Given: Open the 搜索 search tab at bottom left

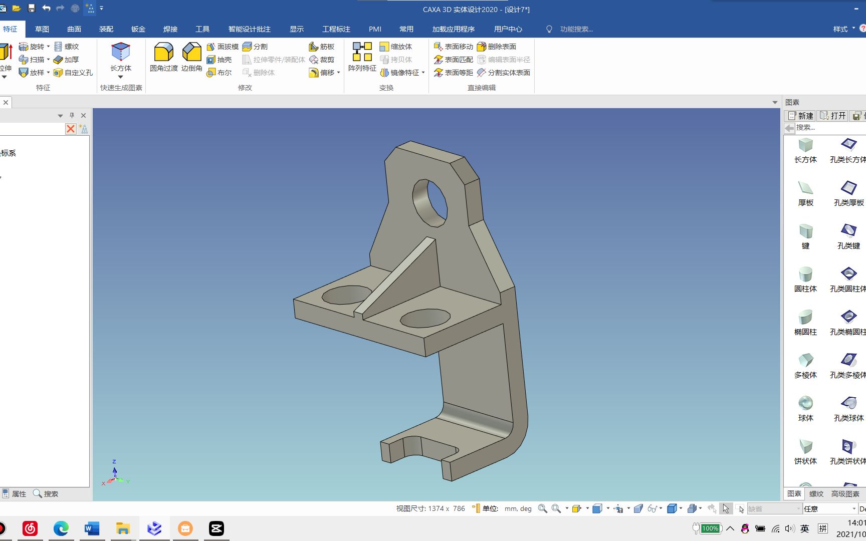Looking at the screenshot, I should click(46, 494).
